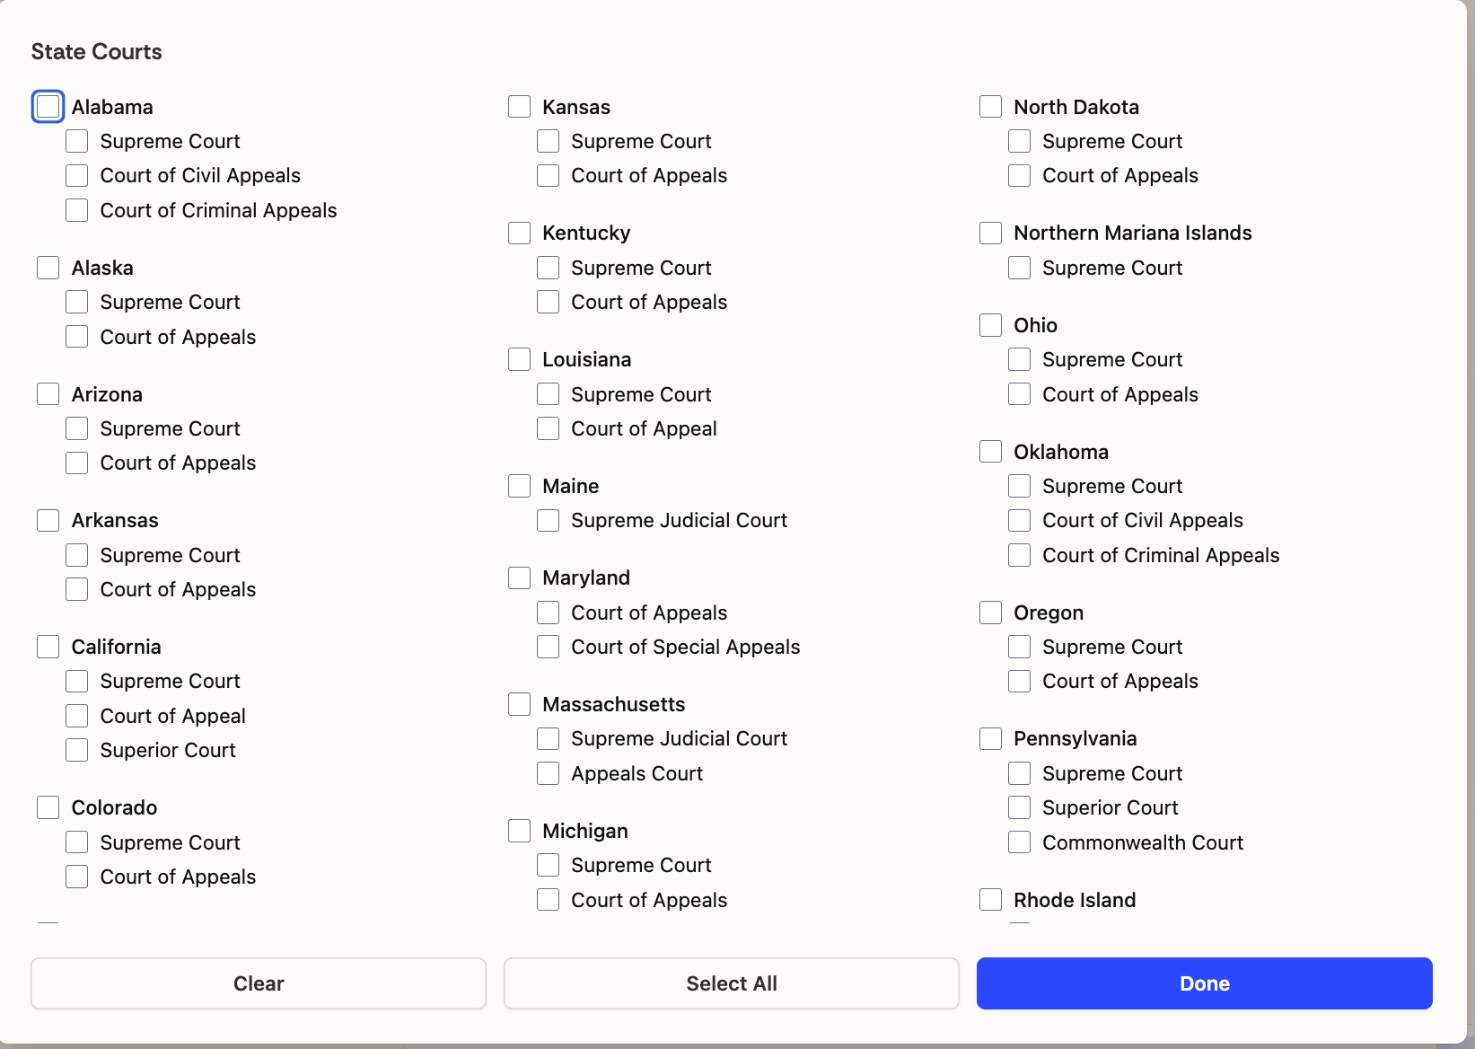Check the North Dakota state checkbox
This screenshot has width=1475, height=1049.
click(x=990, y=107)
